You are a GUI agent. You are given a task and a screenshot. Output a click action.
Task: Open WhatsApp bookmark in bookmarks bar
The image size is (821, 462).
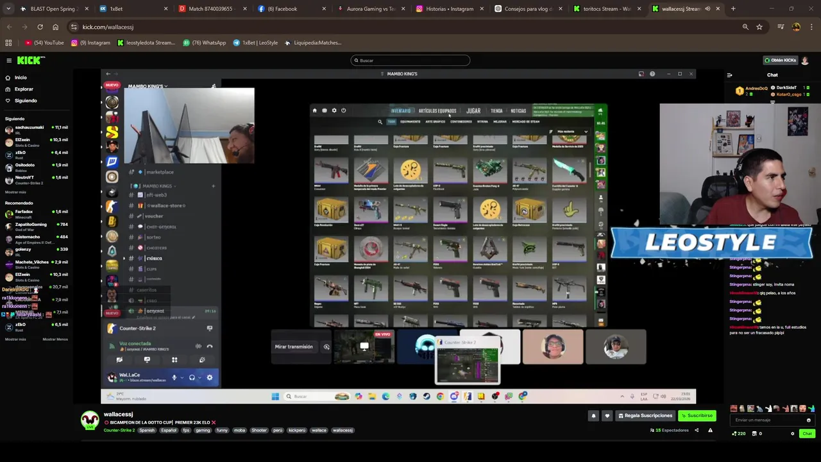[205, 43]
